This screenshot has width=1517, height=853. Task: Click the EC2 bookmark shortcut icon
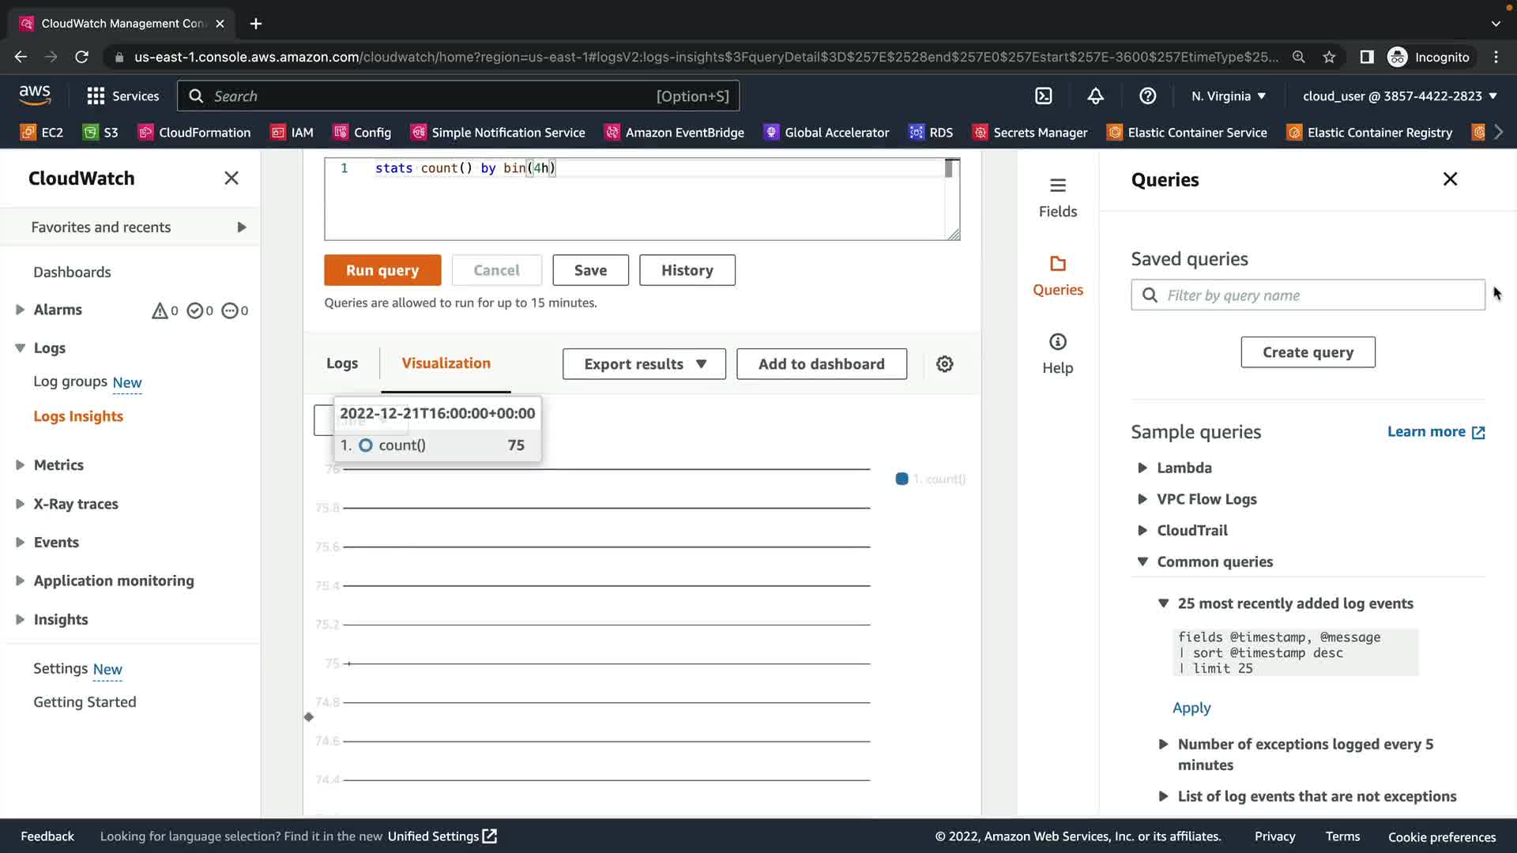[28, 133]
